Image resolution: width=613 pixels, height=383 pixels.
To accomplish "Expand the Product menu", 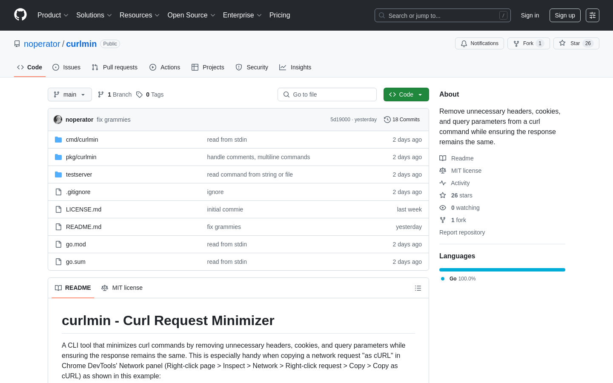I will pyautogui.click(x=53, y=15).
